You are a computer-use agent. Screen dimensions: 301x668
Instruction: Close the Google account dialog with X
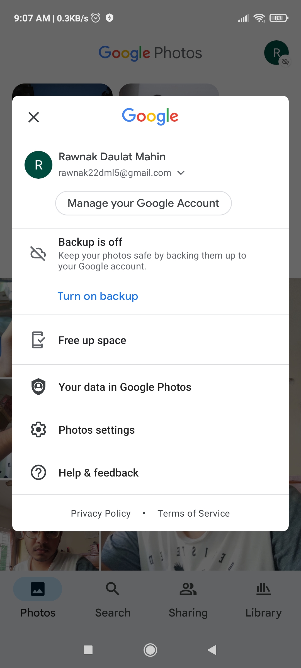point(34,117)
